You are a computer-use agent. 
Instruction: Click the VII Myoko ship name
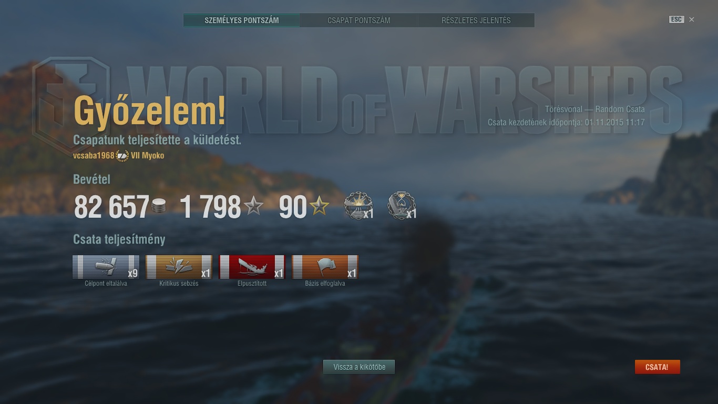[148, 156]
